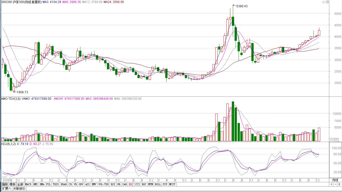Select the WR indicator
The height and width of the screenshot is (192, 342).
pyautogui.click(x=119, y=184)
